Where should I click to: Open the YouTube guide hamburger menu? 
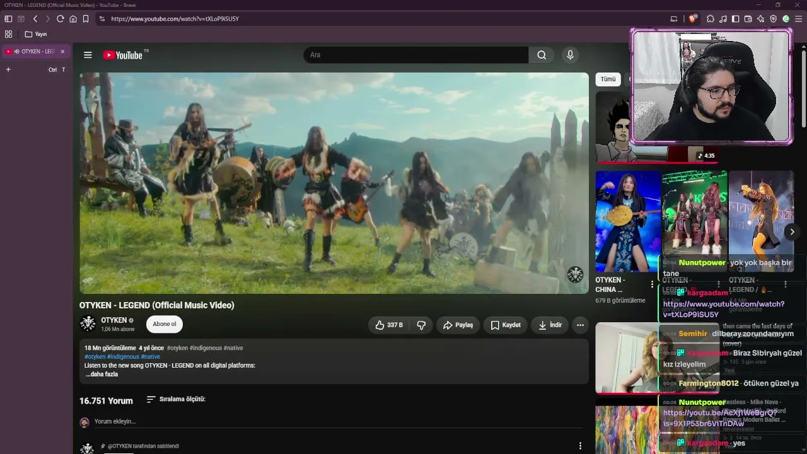coord(88,55)
